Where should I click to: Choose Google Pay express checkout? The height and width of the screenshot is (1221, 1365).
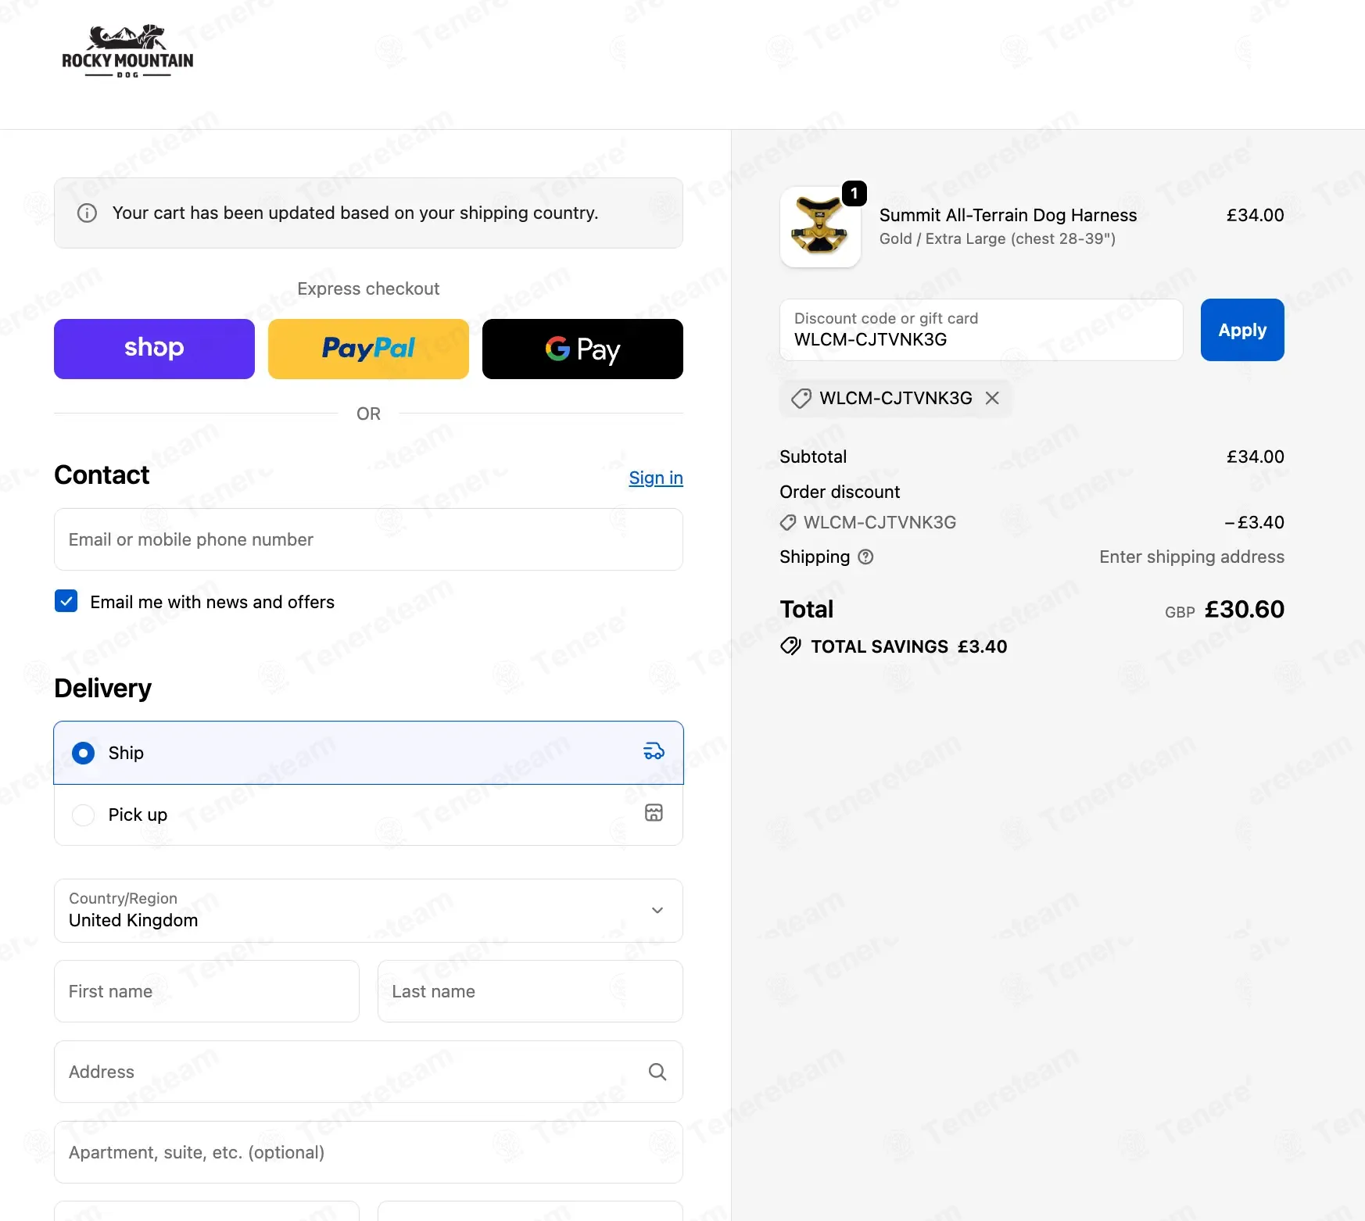(582, 349)
